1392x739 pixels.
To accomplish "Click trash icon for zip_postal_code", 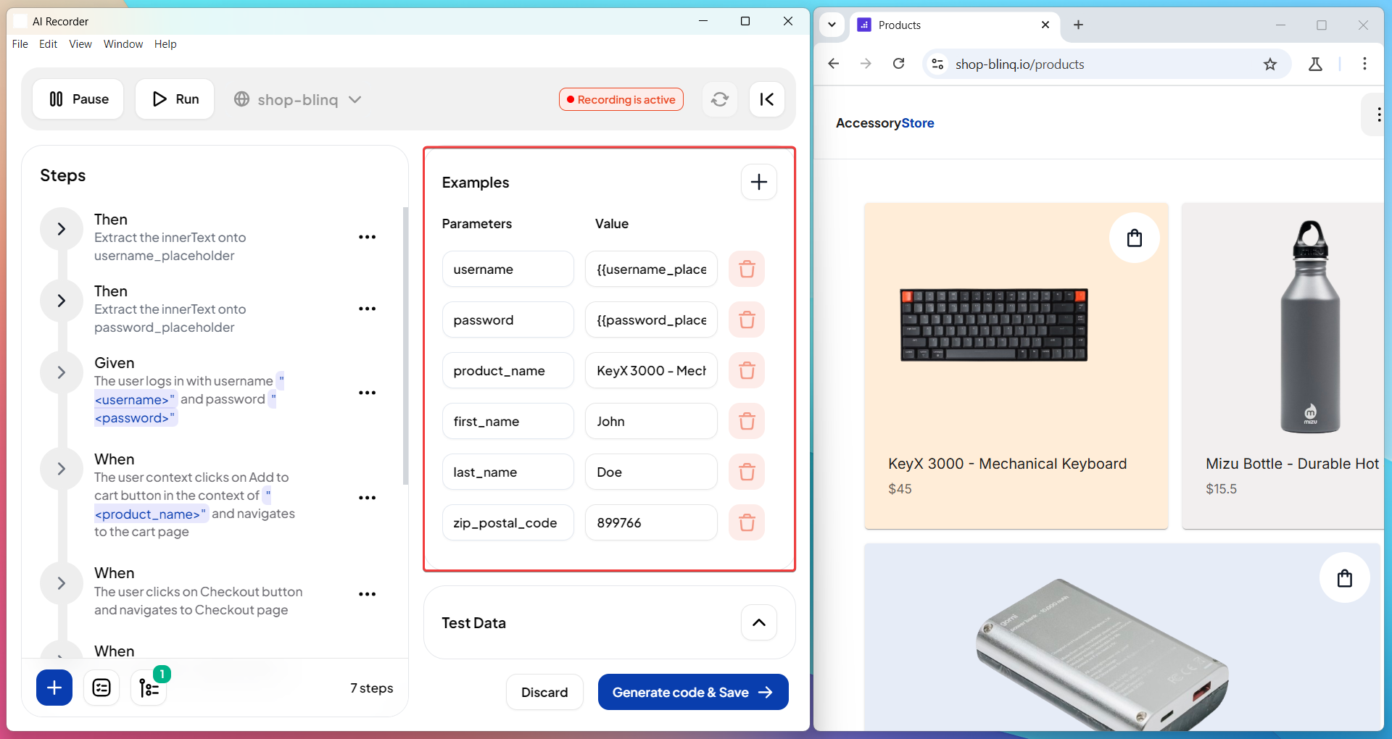I will 747,523.
